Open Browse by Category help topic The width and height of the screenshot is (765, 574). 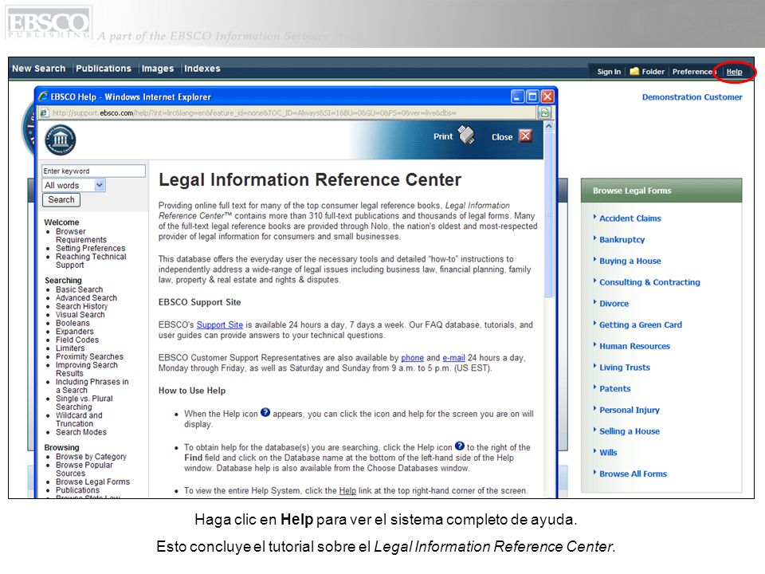(x=91, y=457)
